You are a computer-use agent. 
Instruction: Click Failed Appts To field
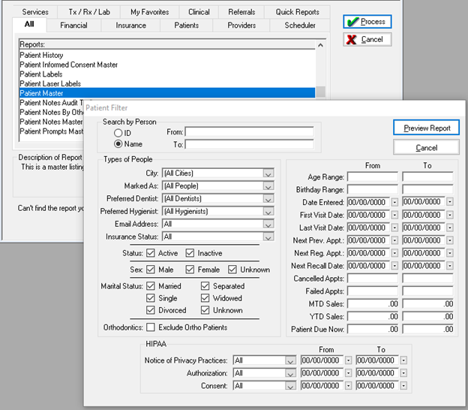pyautogui.click(x=427, y=291)
